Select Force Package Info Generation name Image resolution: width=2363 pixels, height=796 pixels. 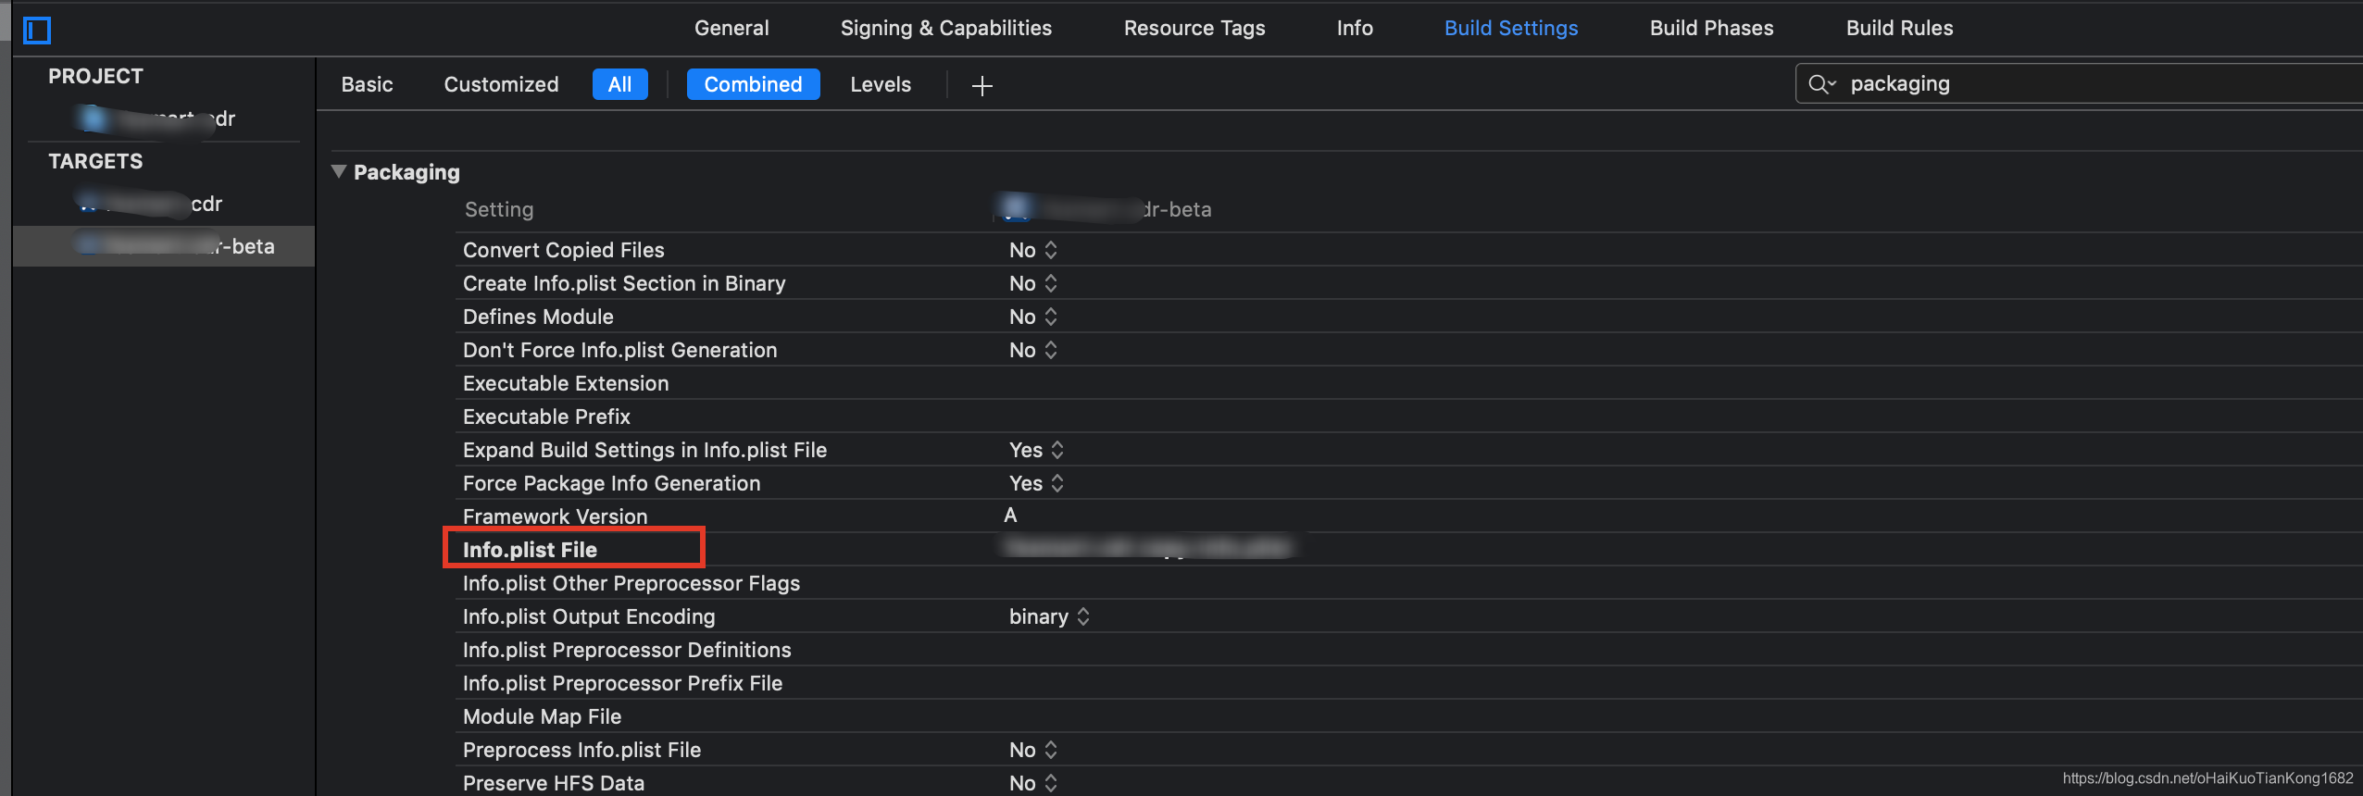(611, 483)
